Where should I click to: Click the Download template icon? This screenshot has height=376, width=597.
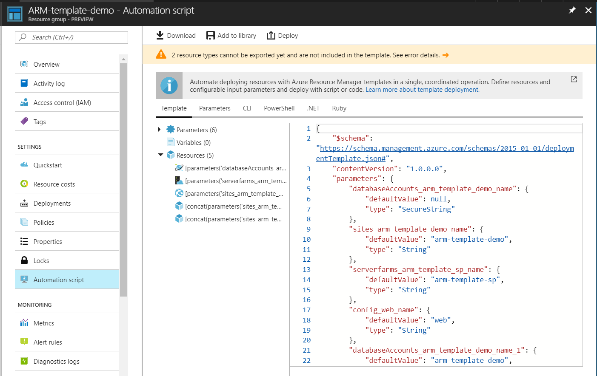point(160,35)
